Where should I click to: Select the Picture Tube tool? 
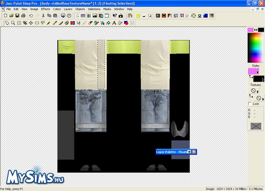[96, 23]
